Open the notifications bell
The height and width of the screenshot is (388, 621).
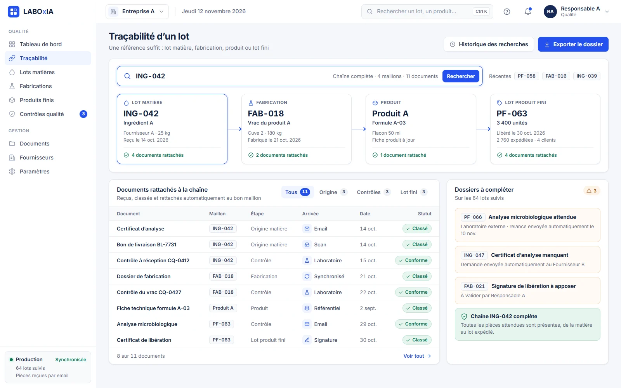(528, 12)
